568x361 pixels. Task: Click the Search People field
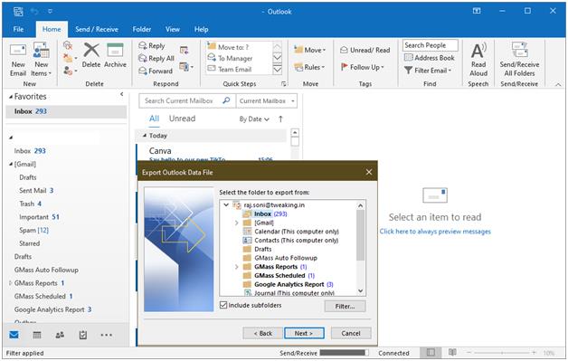430,45
